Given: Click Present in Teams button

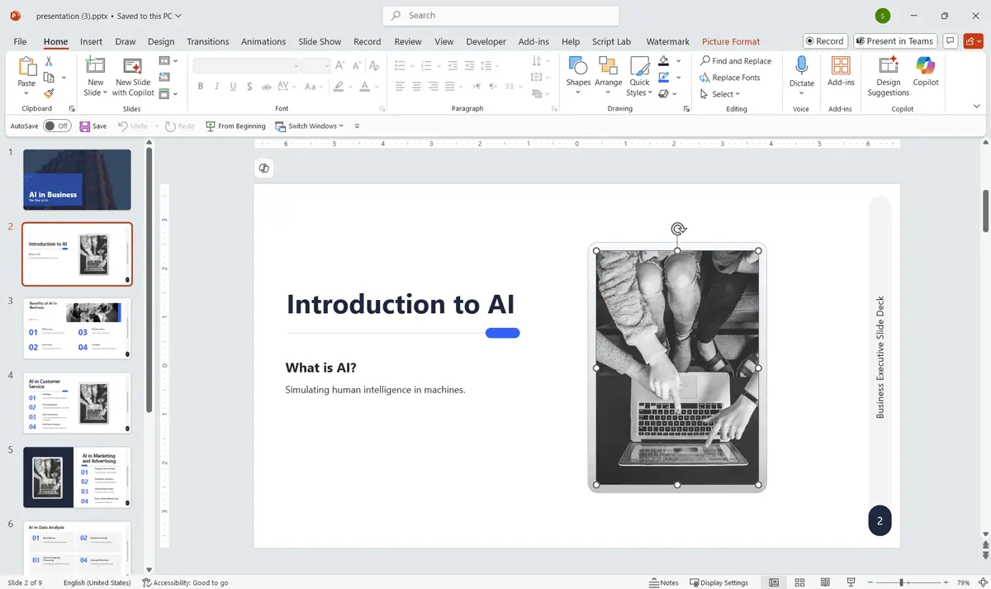Looking at the screenshot, I should pos(895,40).
